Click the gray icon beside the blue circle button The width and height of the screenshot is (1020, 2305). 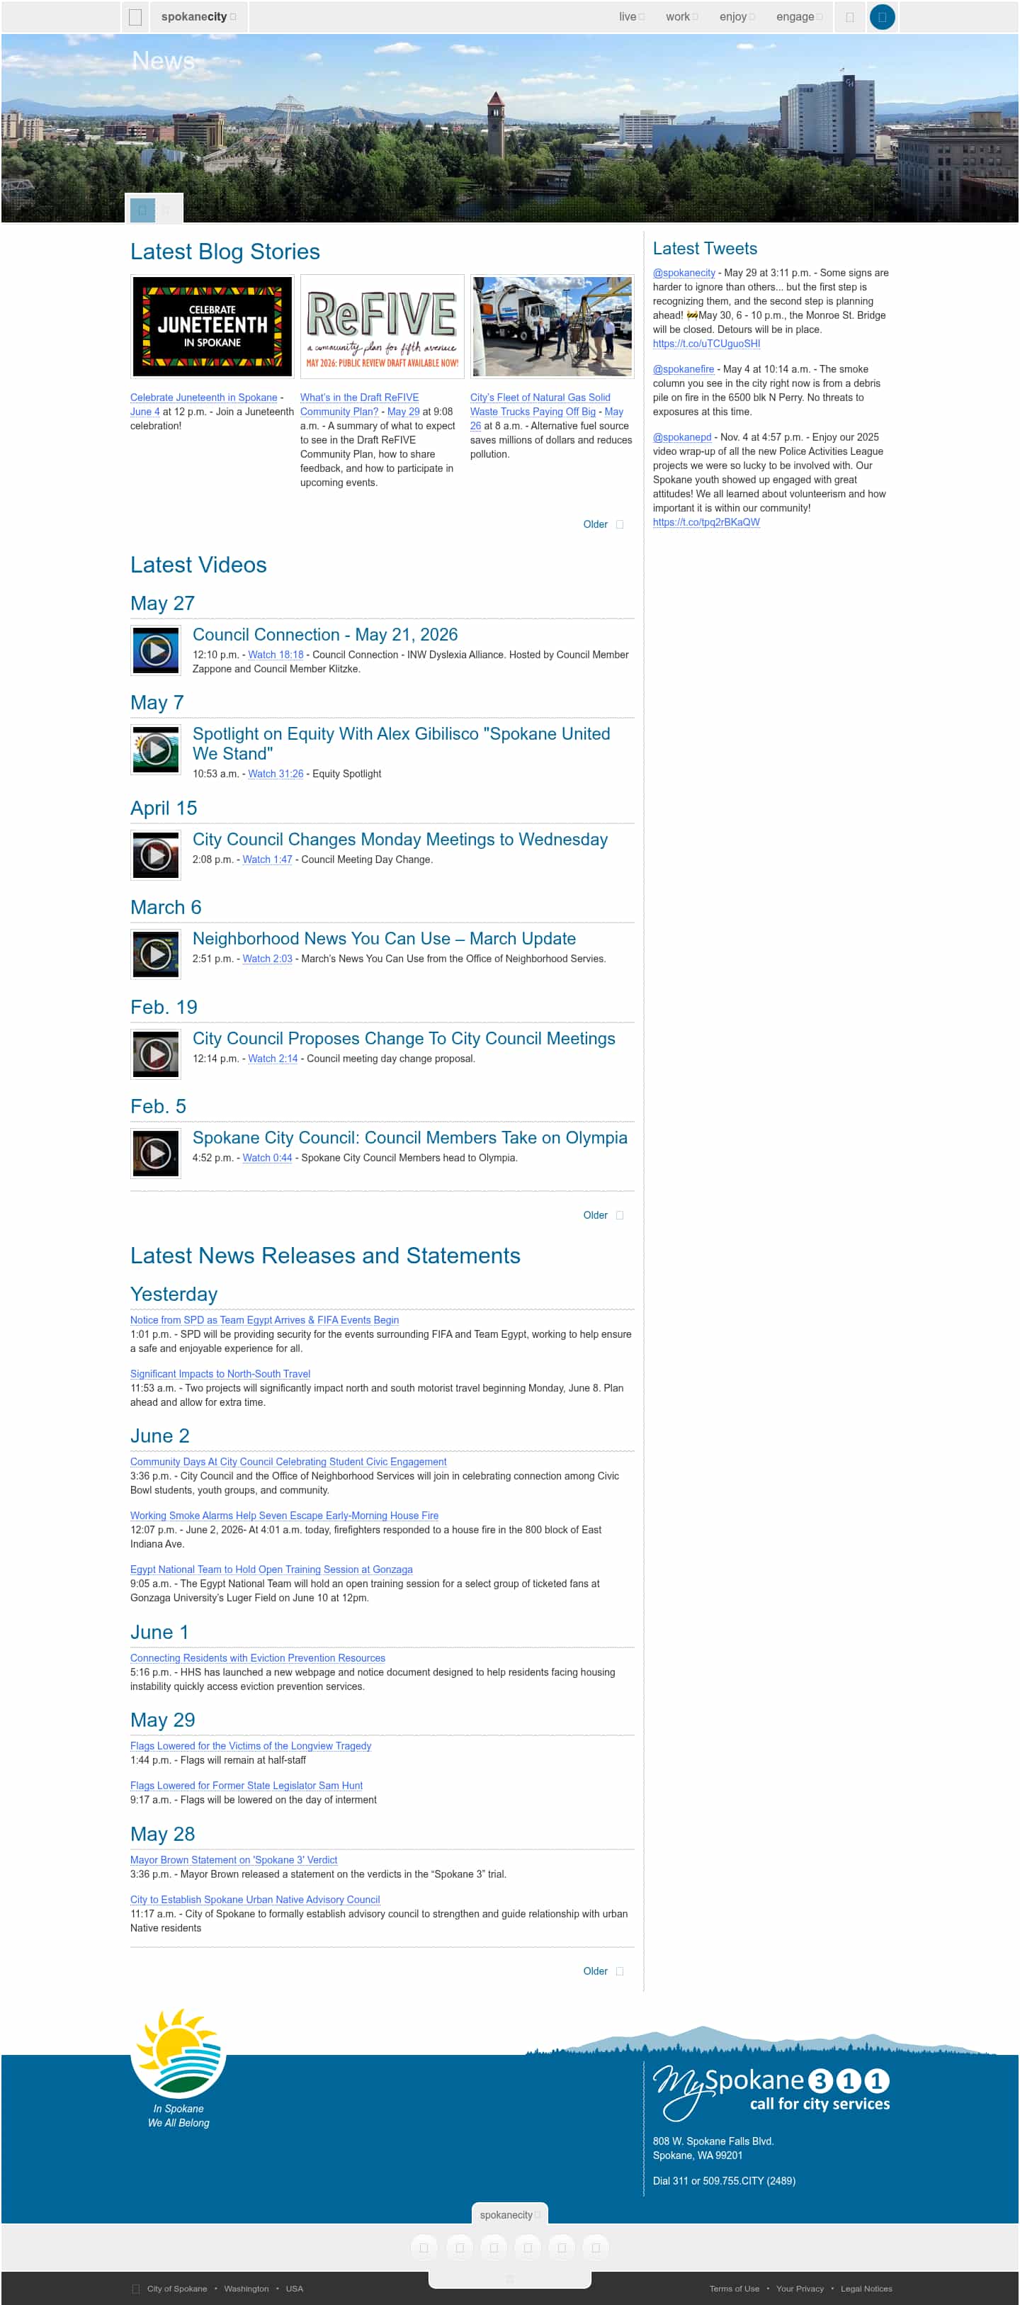849,17
